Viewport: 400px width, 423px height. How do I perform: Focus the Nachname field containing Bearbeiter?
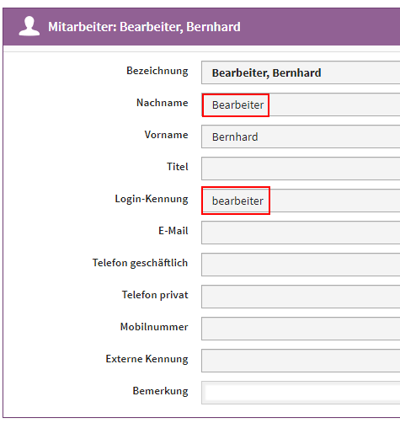301,104
